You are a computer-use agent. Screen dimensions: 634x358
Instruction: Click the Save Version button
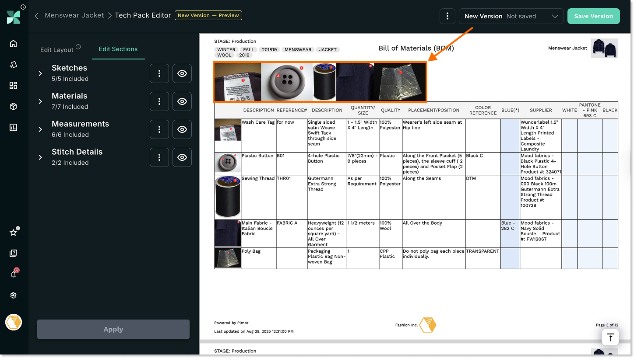pyautogui.click(x=593, y=16)
